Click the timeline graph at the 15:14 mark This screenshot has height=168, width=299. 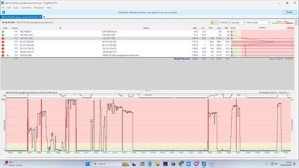(x=115, y=125)
